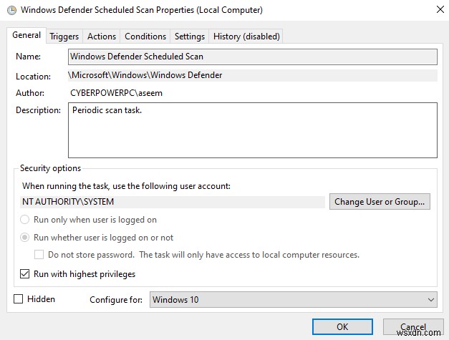449x340 pixels.
Task: Click the Author value CYBERPOWERPC\aseem
Action: pyautogui.click(x=116, y=93)
